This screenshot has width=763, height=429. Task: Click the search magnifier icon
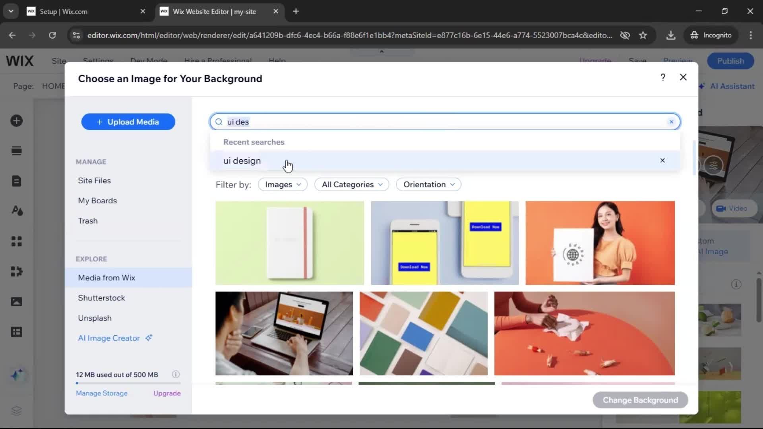click(219, 122)
